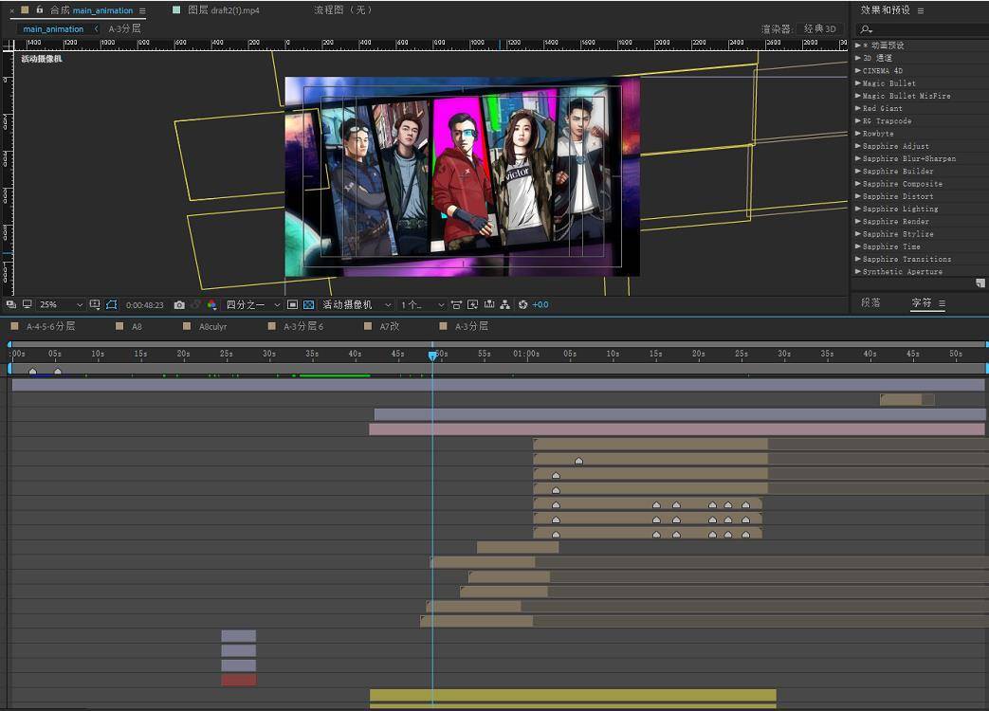Select the Sapphire Adjust category
989x711 pixels.
pos(896,146)
